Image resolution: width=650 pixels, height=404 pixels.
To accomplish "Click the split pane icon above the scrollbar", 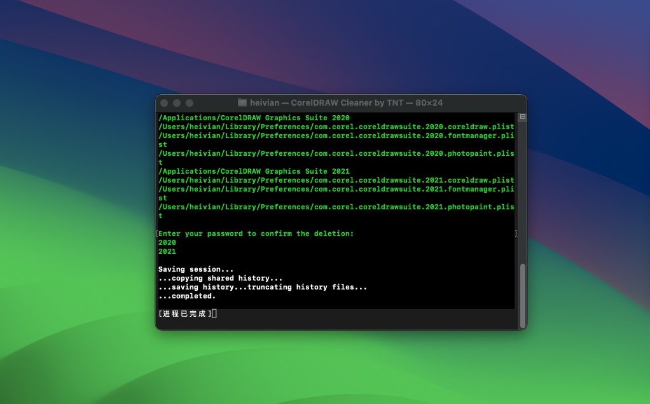I will click(x=523, y=117).
